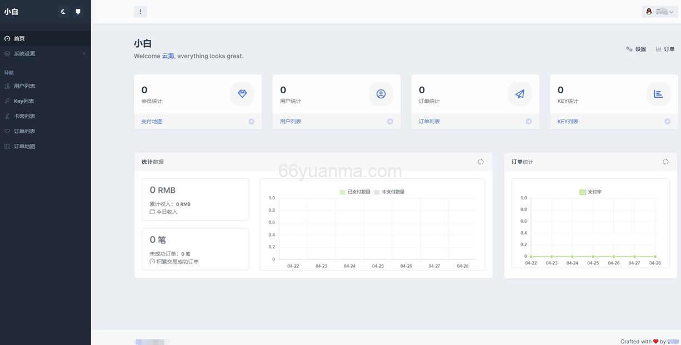This screenshot has height=345, width=681.
Task: Toggle 已支付数量 legend series
Action: tap(355, 192)
